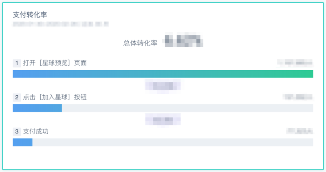Click the blue filled portion of step 2 bar
The width and height of the screenshot is (326, 172).
coord(37,108)
